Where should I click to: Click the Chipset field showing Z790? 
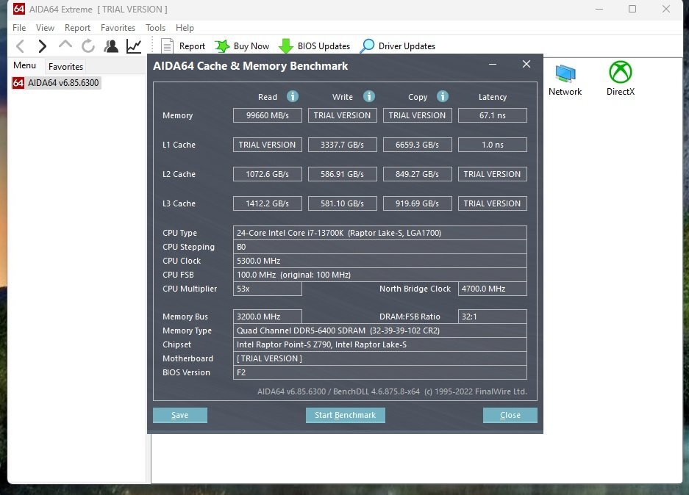coord(380,344)
